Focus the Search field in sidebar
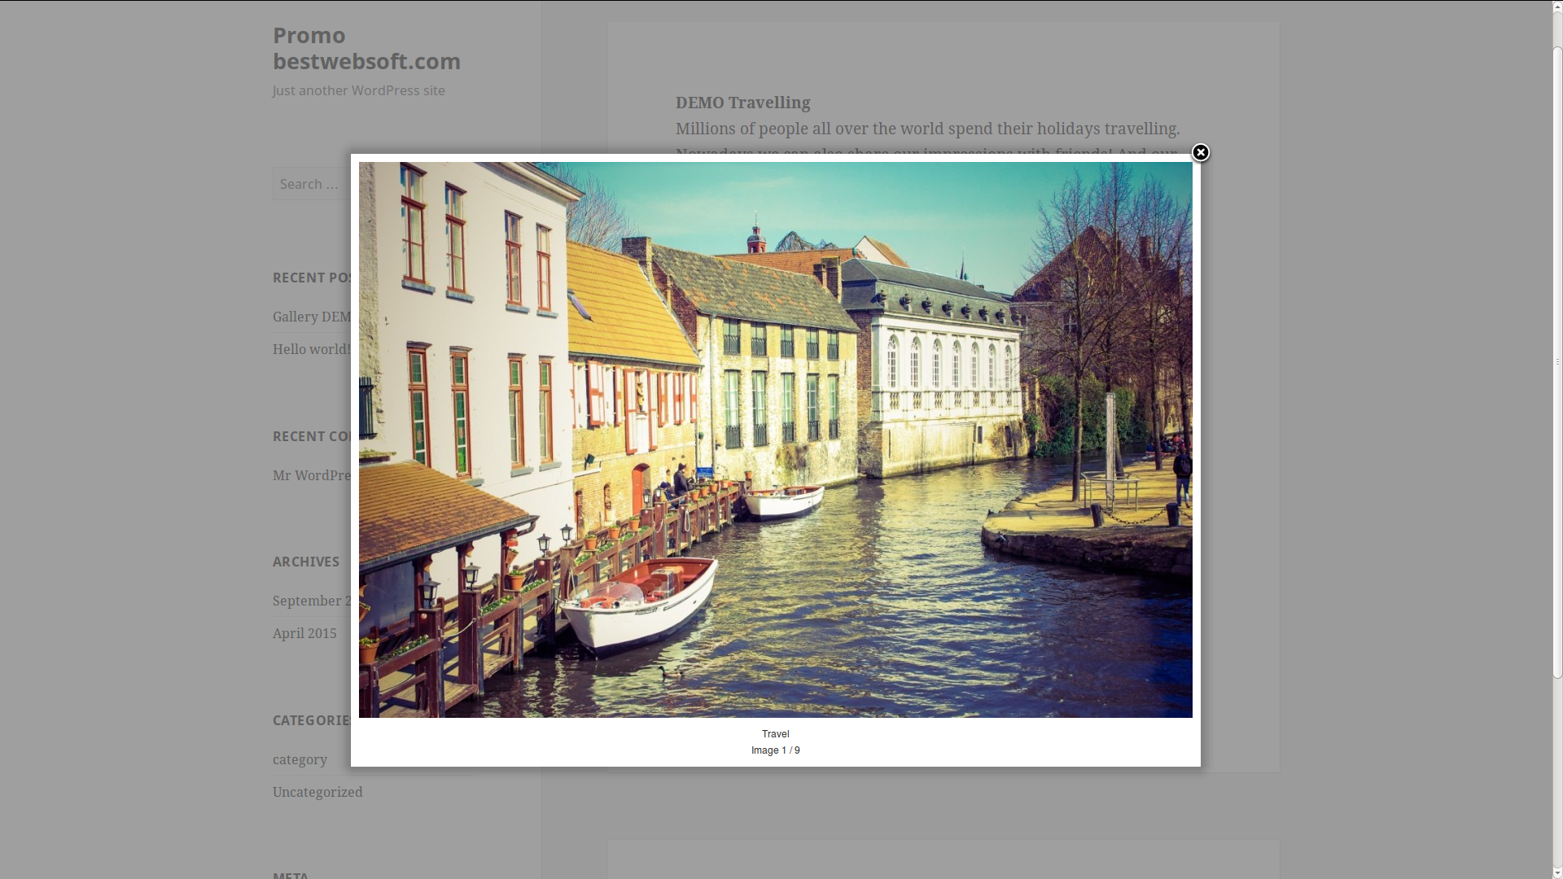 click(312, 184)
